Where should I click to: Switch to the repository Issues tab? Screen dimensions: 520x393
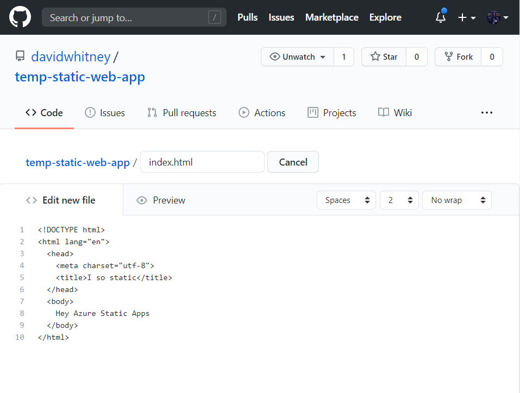(x=105, y=113)
